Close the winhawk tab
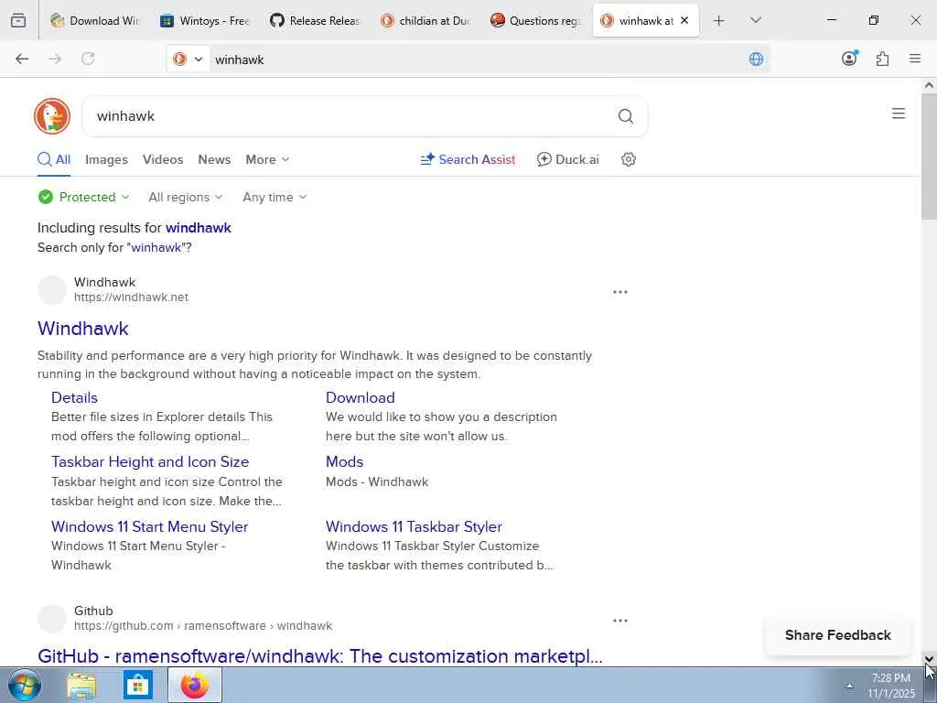 [684, 20]
